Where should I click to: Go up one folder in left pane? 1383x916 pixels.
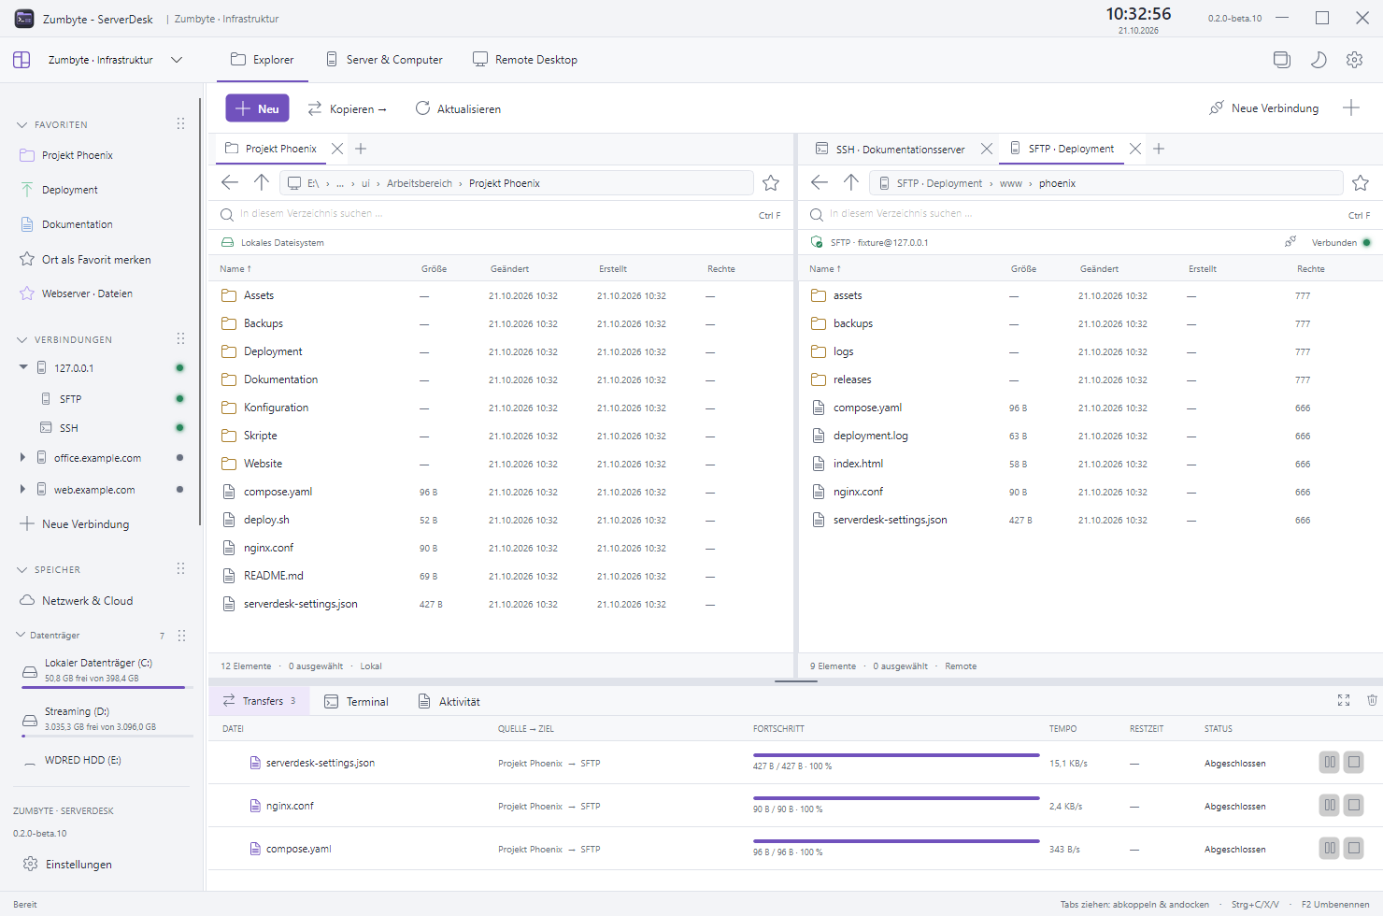coord(262,182)
